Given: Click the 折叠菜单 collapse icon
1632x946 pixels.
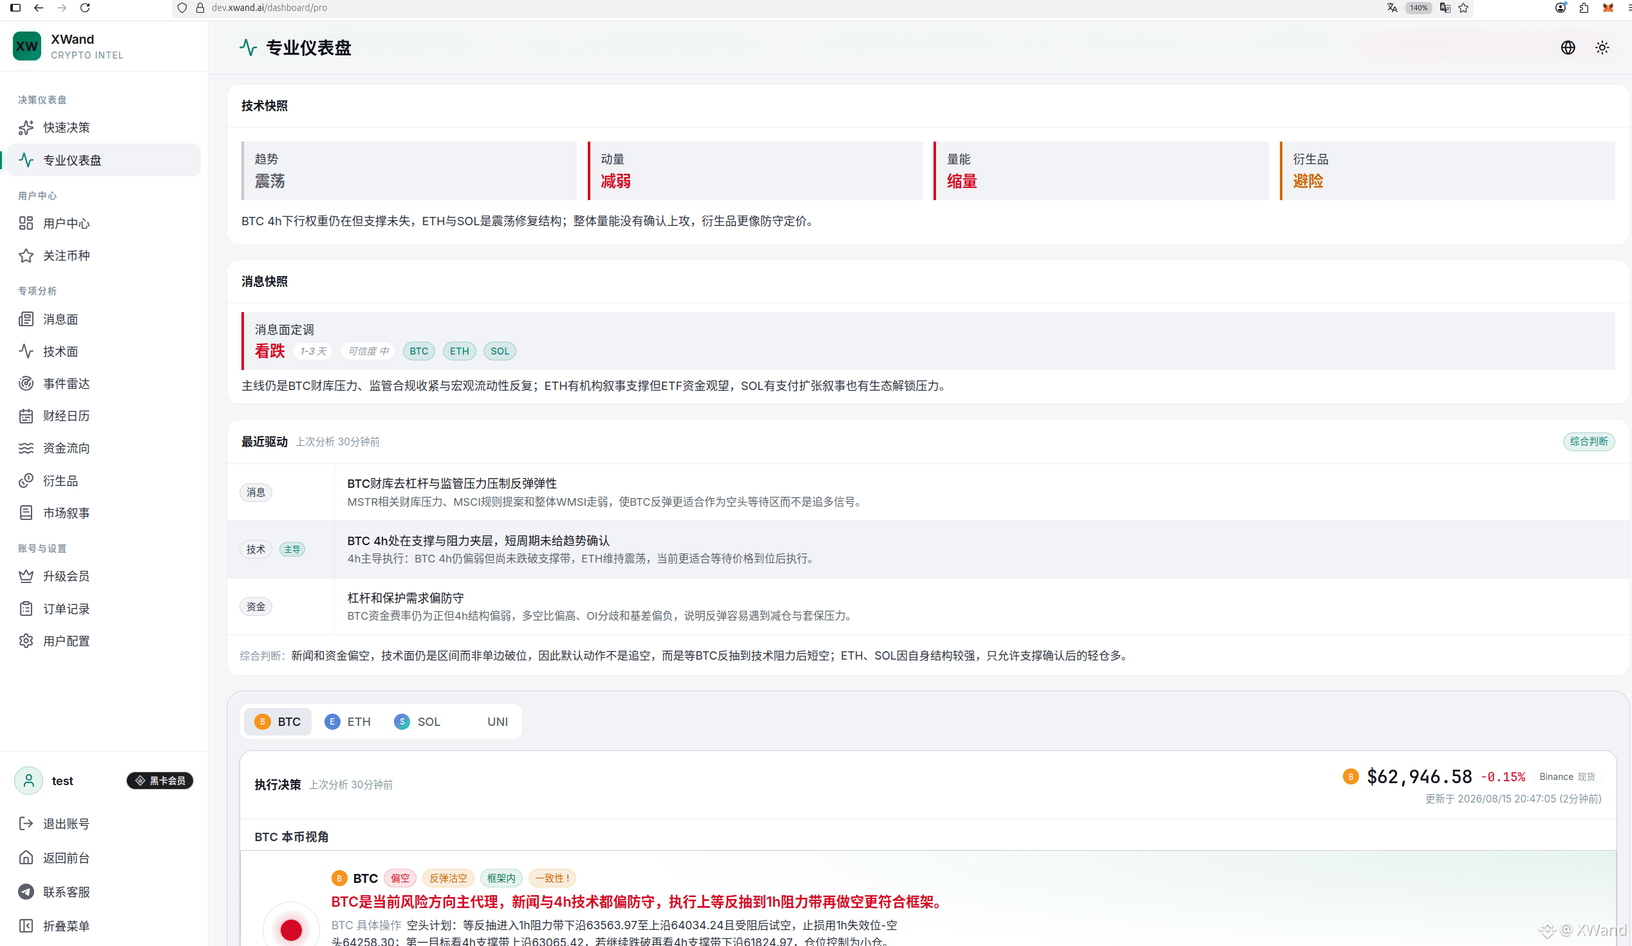Looking at the screenshot, I should [x=26, y=926].
